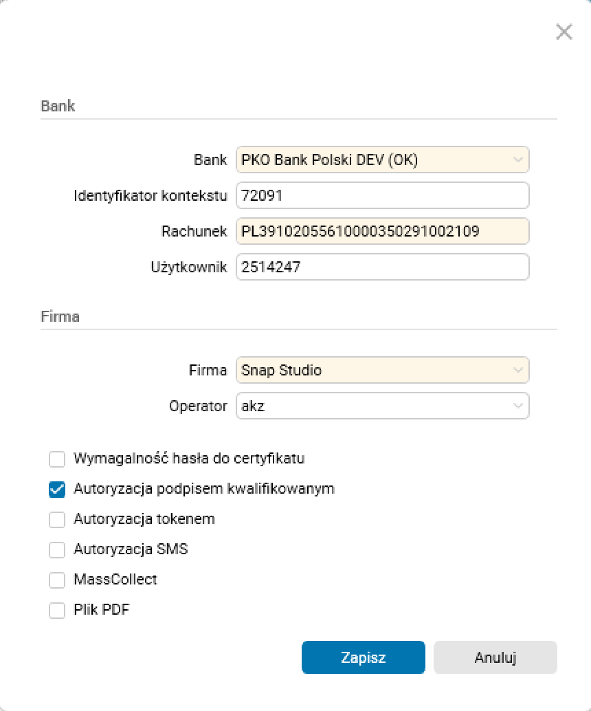Screen dimensions: 591x711
Task: Click the Identyfikator kontekstu input field
Action: tap(382, 195)
